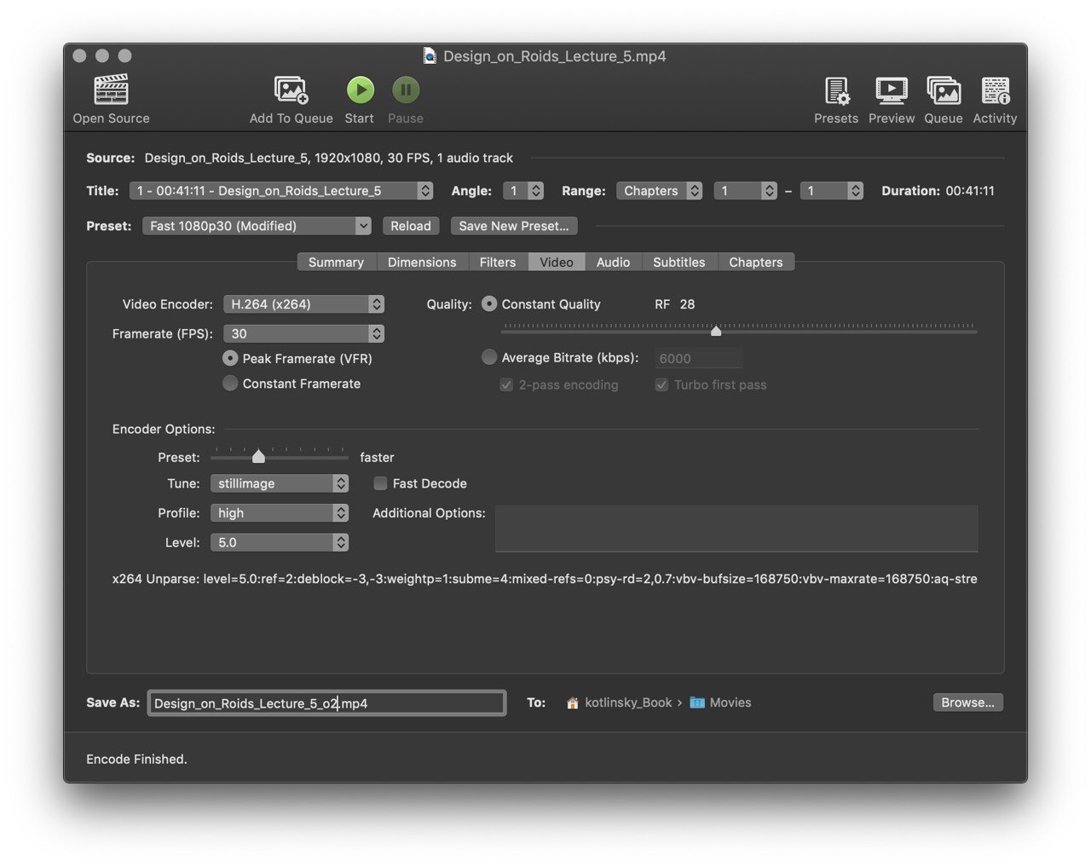
Task: Click the kotlinsky_Book path label
Action: point(628,702)
